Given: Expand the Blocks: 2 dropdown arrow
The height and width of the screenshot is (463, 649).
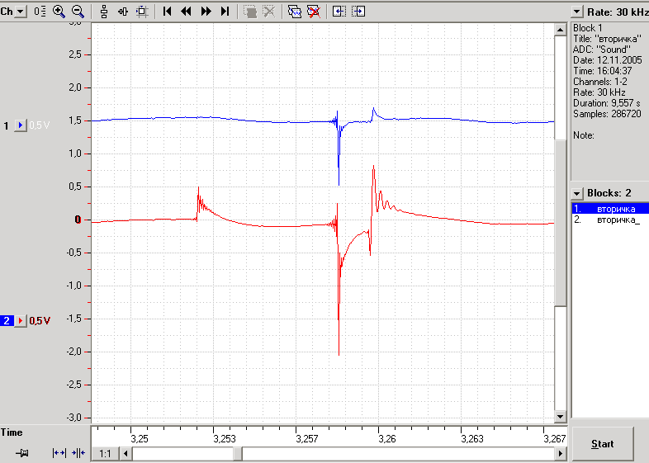Looking at the screenshot, I should click(x=577, y=193).
